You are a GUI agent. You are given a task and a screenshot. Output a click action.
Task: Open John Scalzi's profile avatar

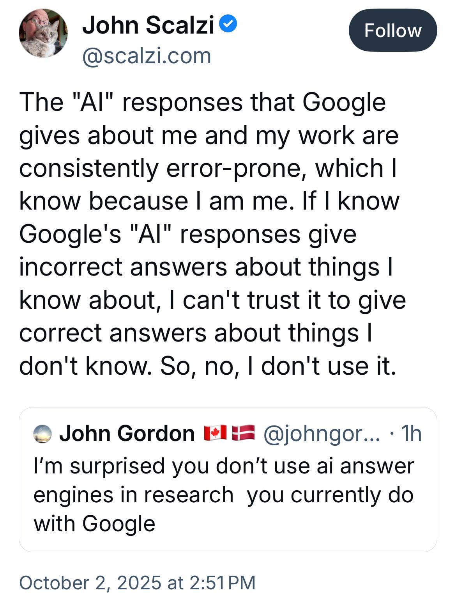point(43,33)
